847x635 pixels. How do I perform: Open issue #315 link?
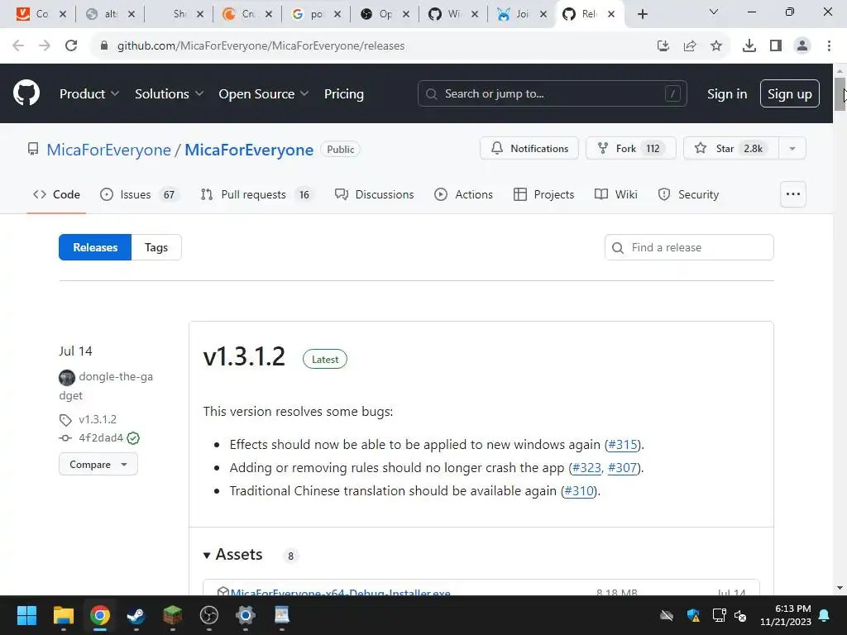click(623, 444)
